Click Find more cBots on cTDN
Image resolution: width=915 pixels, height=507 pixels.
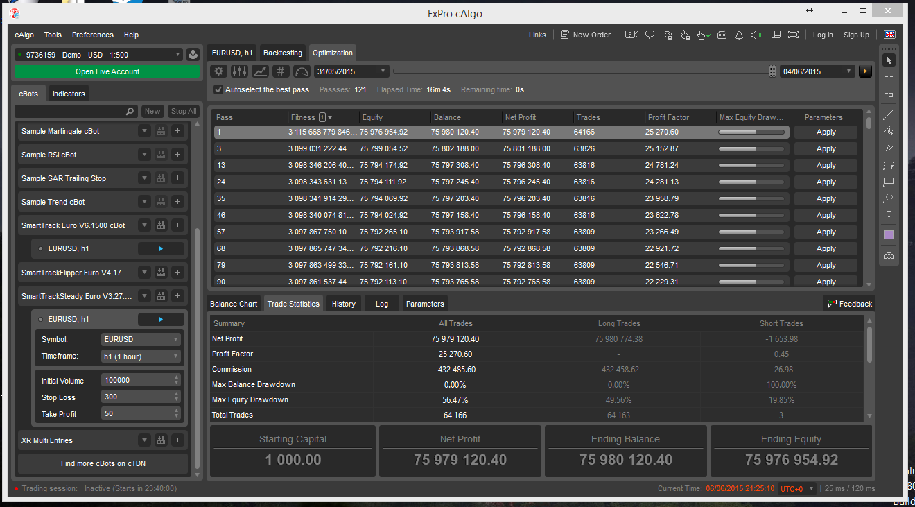coord(103,463)
